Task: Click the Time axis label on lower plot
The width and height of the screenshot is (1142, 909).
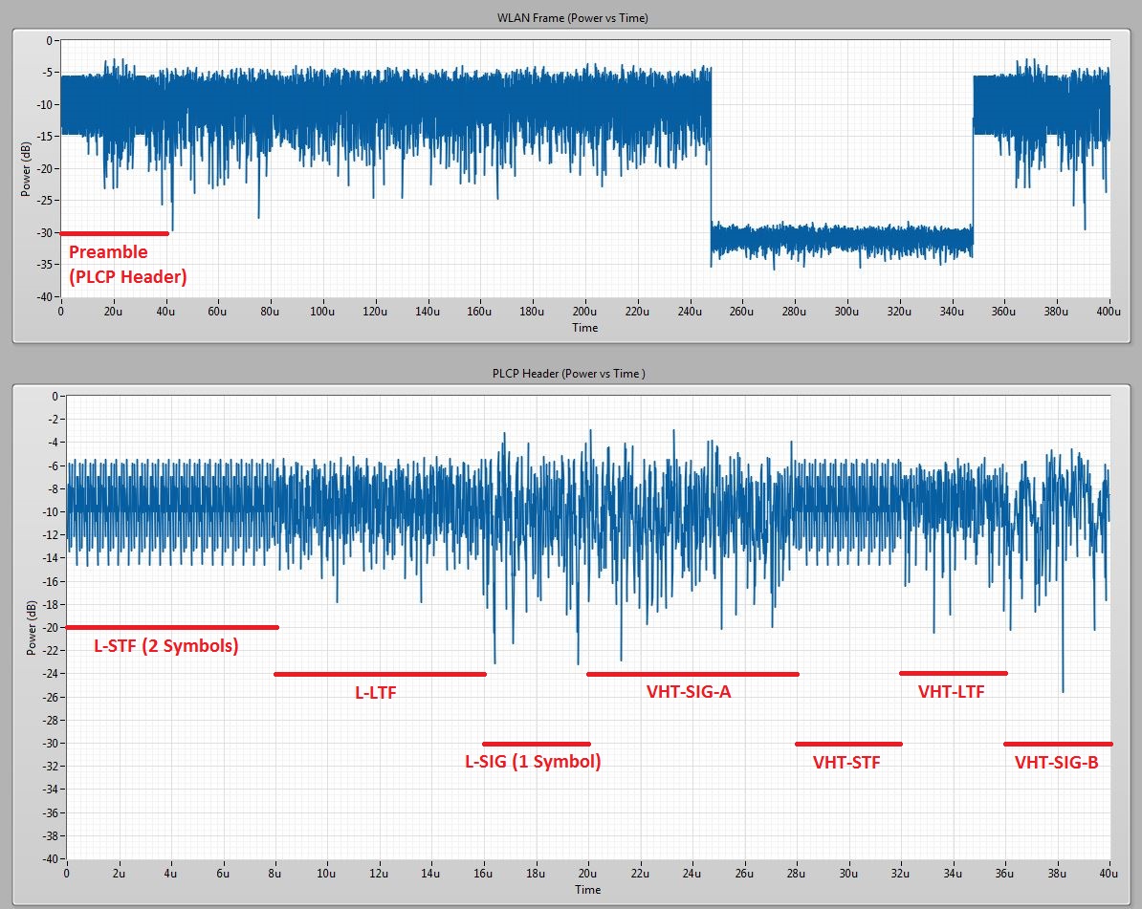Action: coord(588,890)
